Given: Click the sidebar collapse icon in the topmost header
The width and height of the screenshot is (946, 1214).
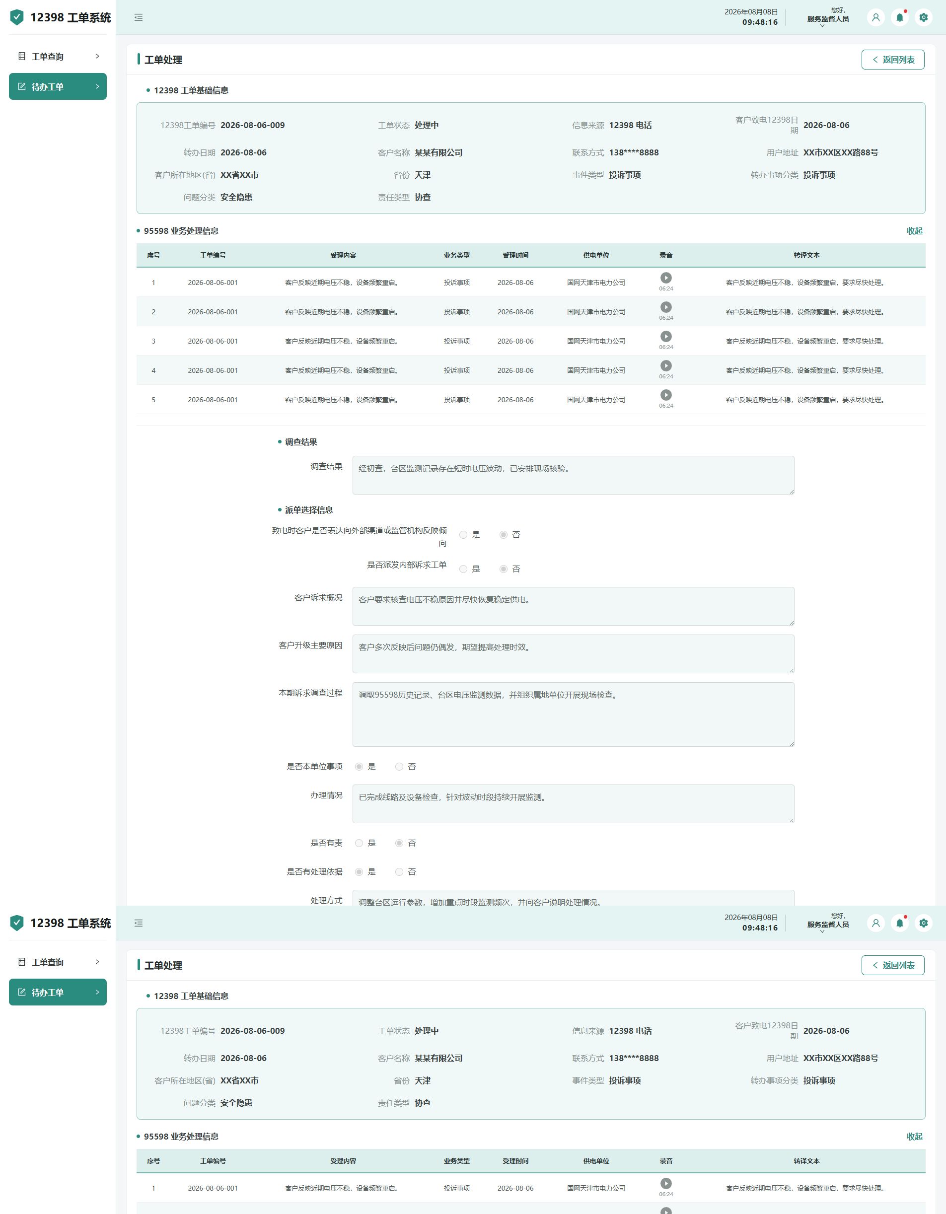Looking at the screenshot, I should [x=139, y=18].
